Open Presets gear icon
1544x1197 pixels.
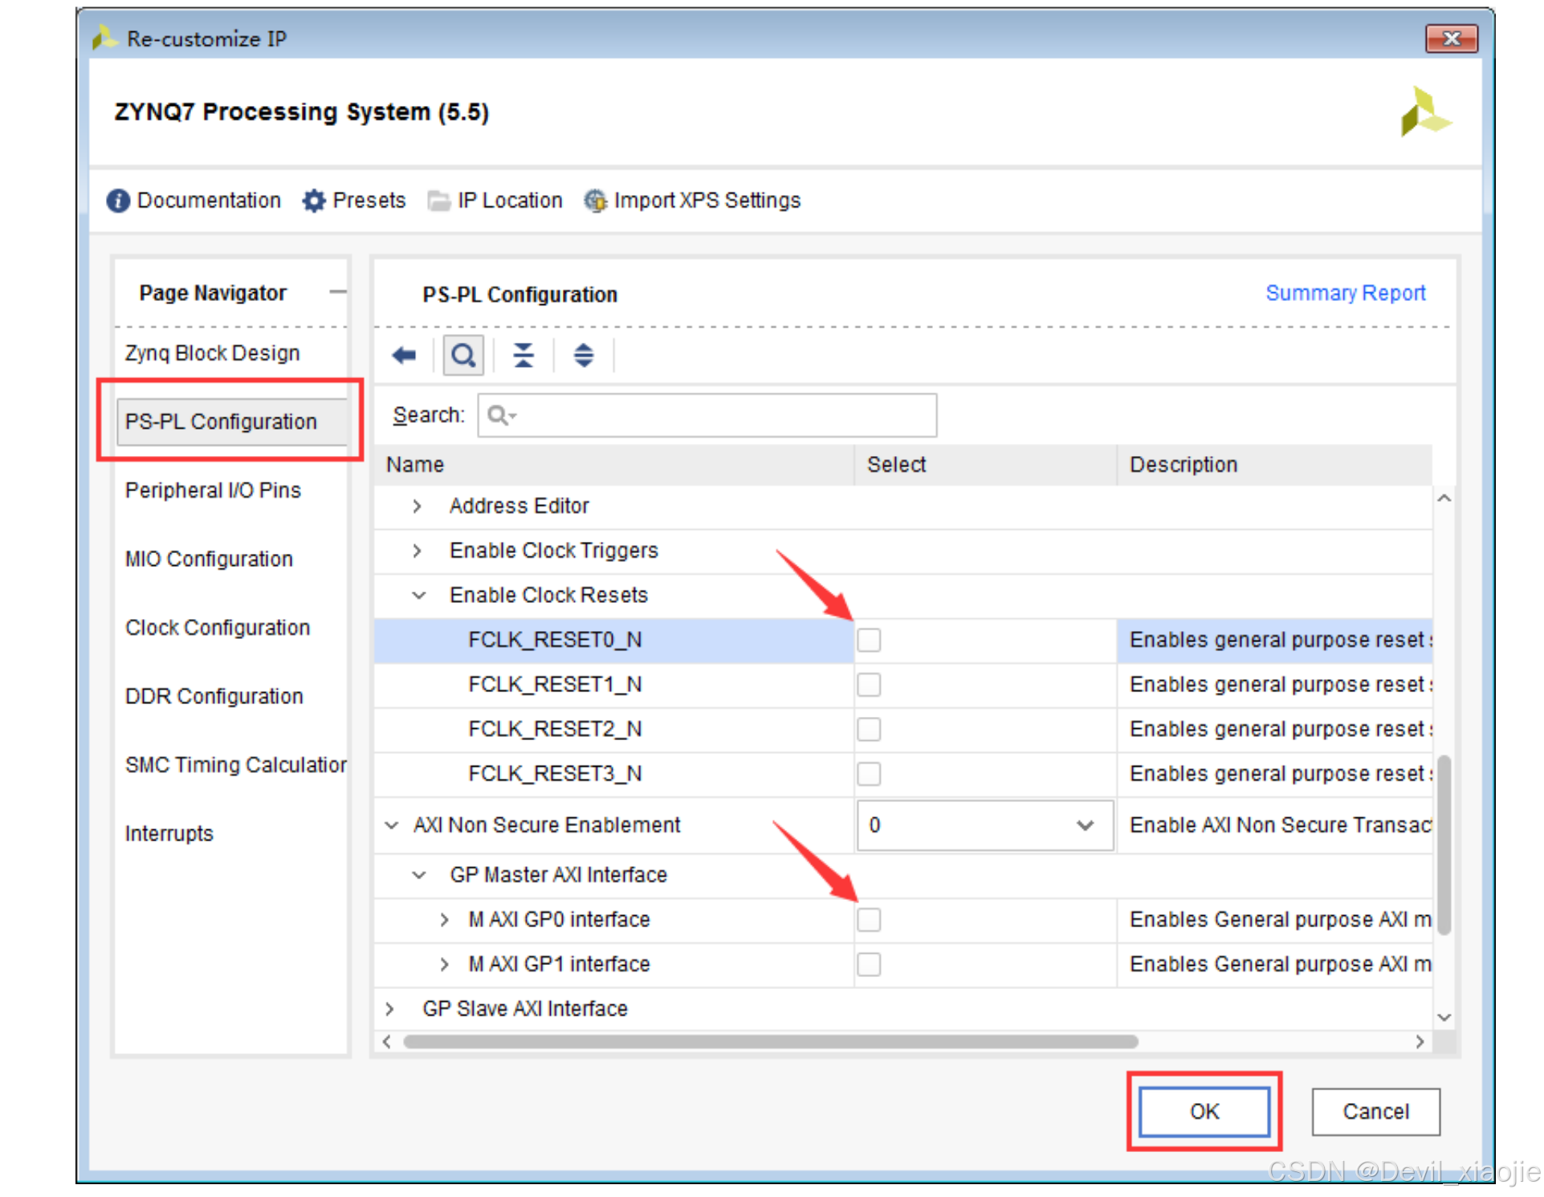(314, 201)
